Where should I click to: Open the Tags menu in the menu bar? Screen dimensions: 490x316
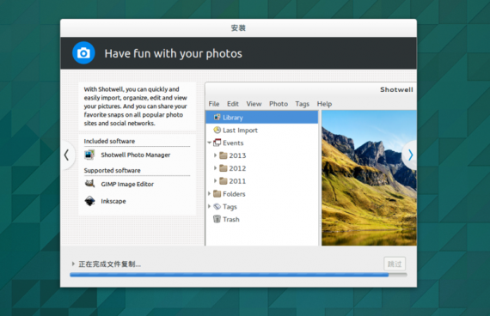tap(303, 104)
